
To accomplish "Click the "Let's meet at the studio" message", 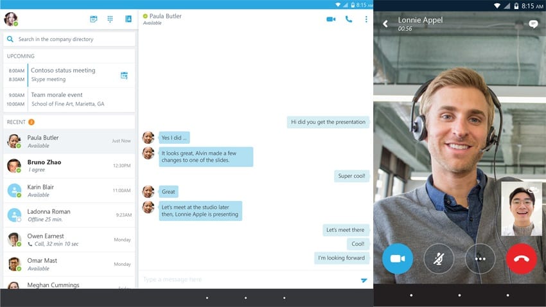I will pos(200,211).
